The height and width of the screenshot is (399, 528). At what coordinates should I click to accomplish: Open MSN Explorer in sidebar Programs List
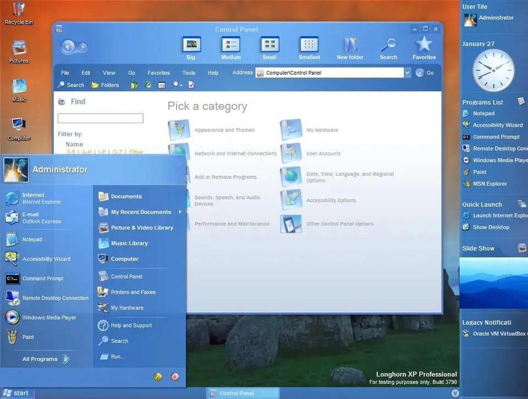click(485, 184)
